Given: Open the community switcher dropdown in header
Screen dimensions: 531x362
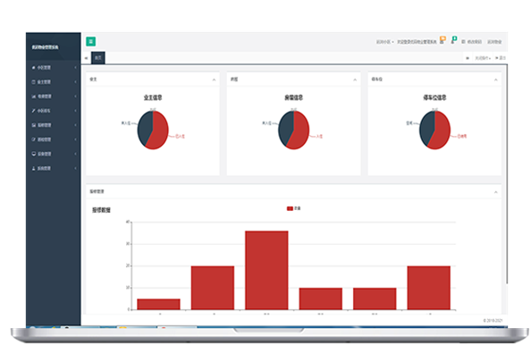Looking at the screenshot, I should click(x=384, y=42).
